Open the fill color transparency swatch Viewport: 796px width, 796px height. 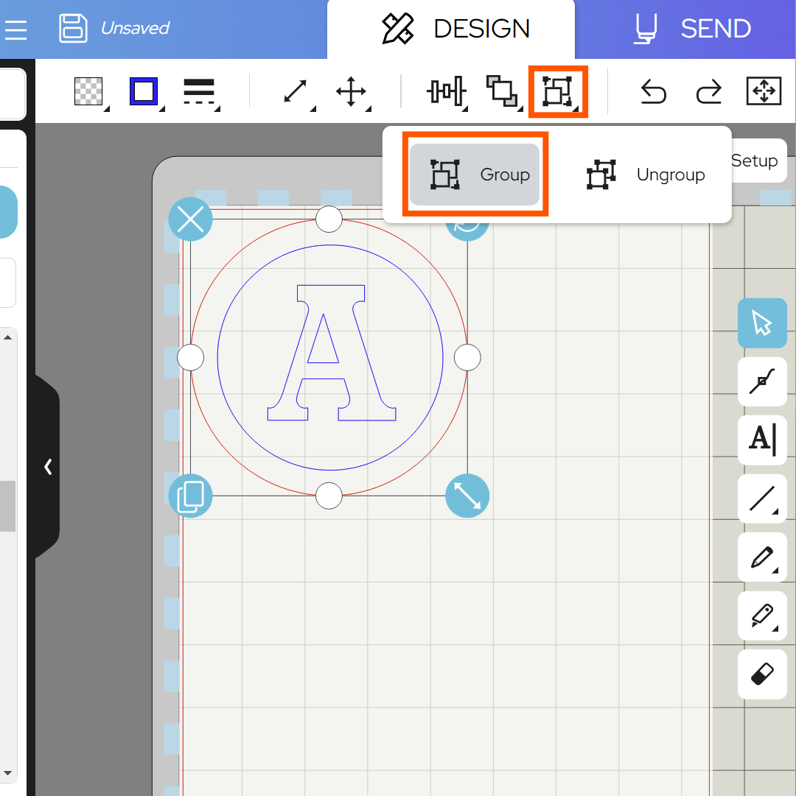tap(89, 91)
